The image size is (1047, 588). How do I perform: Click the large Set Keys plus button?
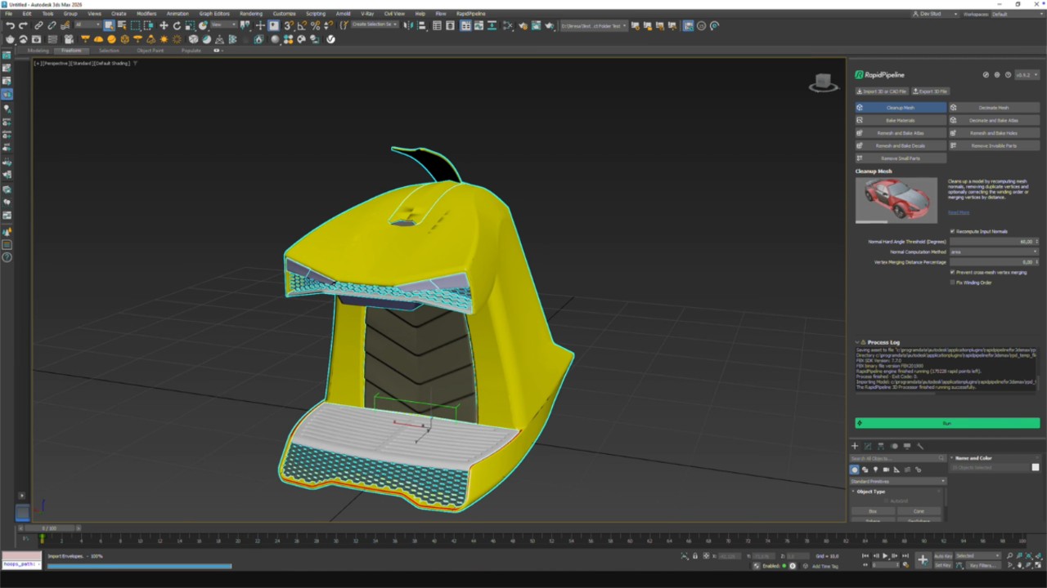(x=923, y=559)
